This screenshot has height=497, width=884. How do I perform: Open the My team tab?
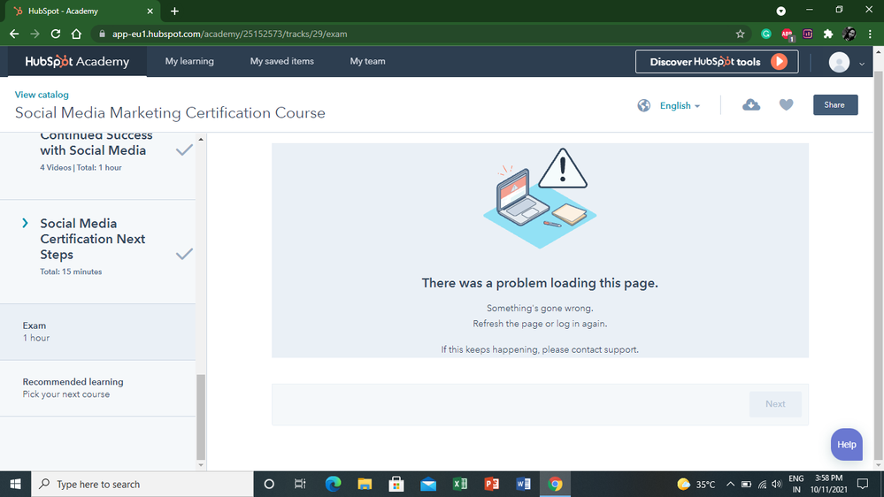coord(367,61)
